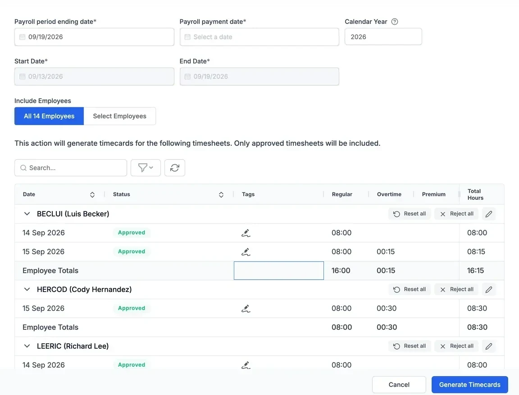The height and width of the screenshot is (395, 519).
Task: Click Generate Timecards button
Action: [x=470, y=385]
